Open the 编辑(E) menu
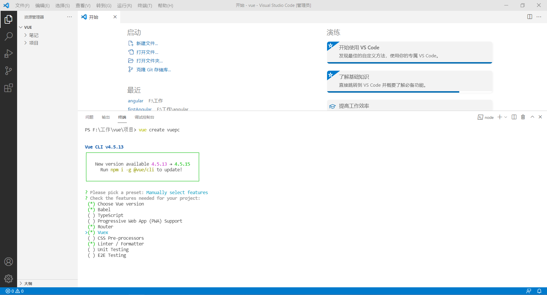 click(x=42, y=5)
